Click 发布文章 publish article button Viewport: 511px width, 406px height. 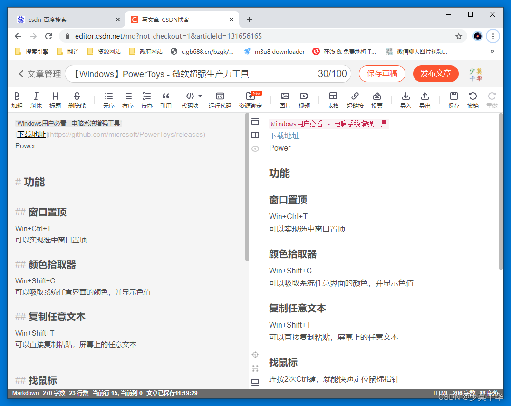[436, 74]
